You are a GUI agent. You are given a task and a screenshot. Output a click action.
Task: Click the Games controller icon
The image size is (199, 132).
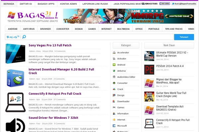[114, 107]
